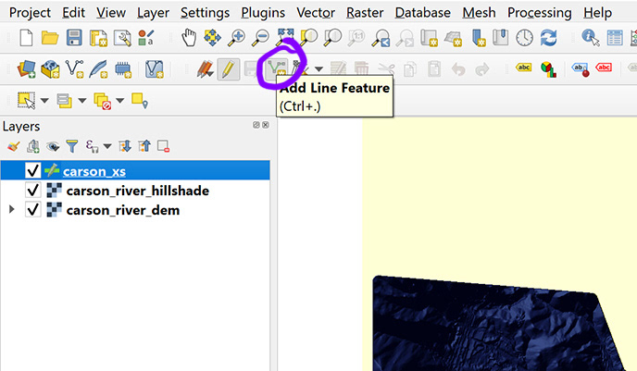Select the carson_river_dem layer name
The width and height of the screenshot is (637, 371).
tap(123, 210)
